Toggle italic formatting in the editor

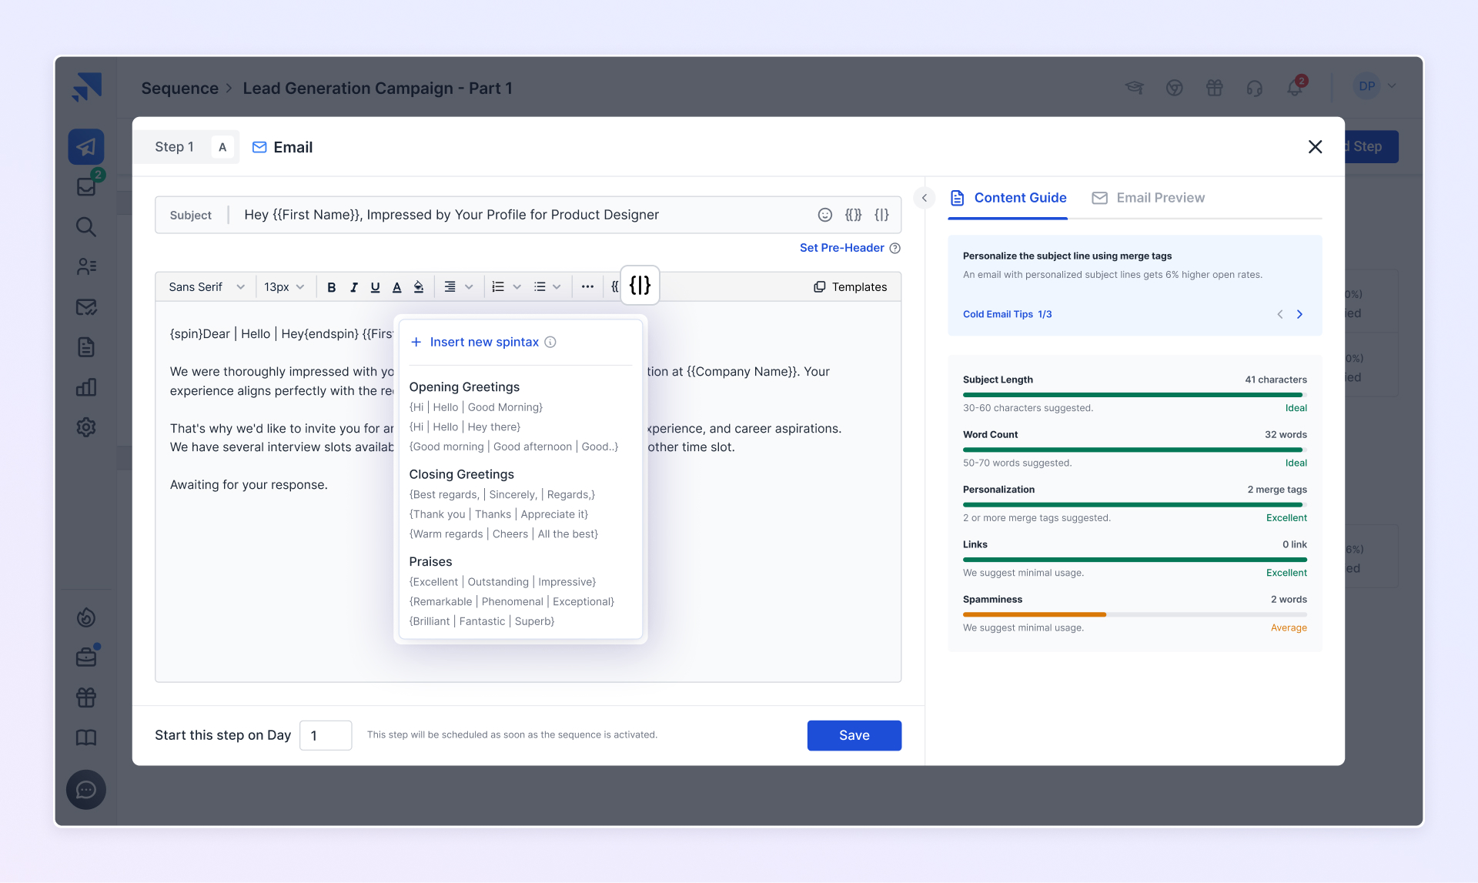point(353,287)
